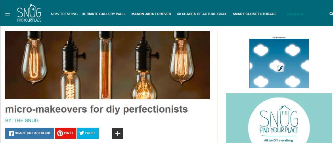
Task: Click The Snug logo in header
Action: click(x=29, y=13)
